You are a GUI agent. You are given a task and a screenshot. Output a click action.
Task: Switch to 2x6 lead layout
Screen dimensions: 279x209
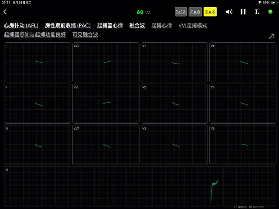pos(195,12)
